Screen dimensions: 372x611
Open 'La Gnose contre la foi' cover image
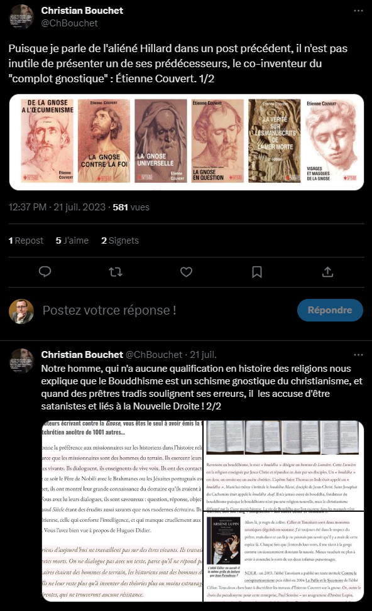(104, 141)
